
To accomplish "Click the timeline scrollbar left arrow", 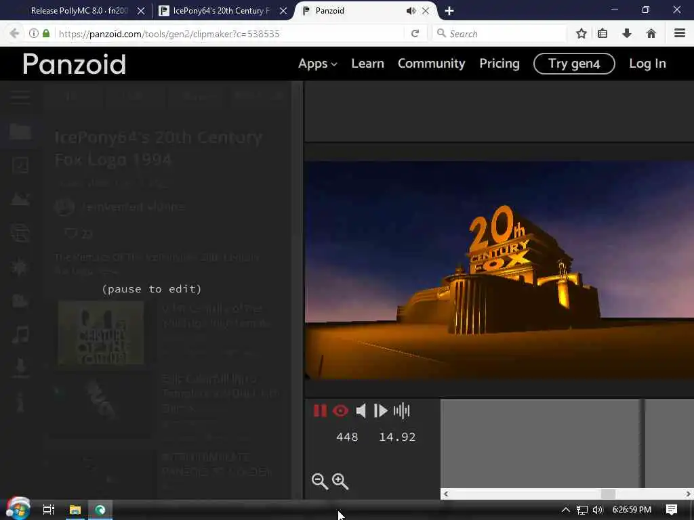I will click(x=446, y=494).
